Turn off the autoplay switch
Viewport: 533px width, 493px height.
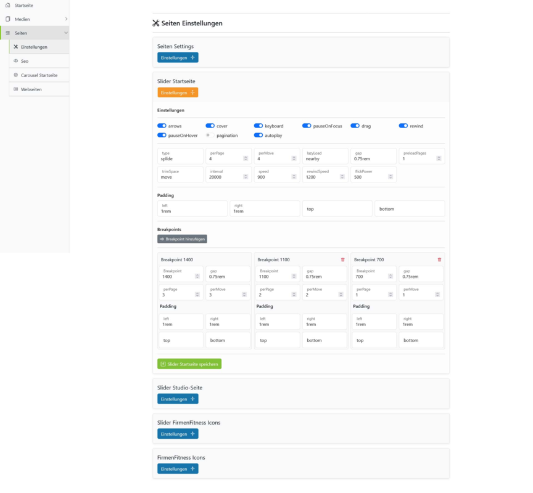(258, 135)
